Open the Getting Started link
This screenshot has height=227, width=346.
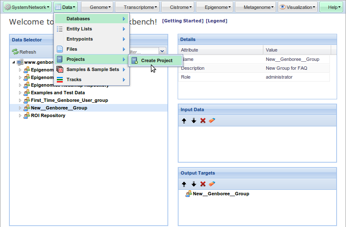coord(182,21)
